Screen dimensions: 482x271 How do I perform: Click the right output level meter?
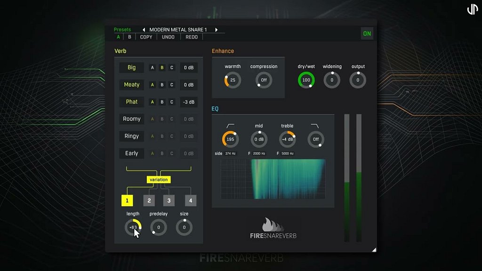[x=359, y=178]
